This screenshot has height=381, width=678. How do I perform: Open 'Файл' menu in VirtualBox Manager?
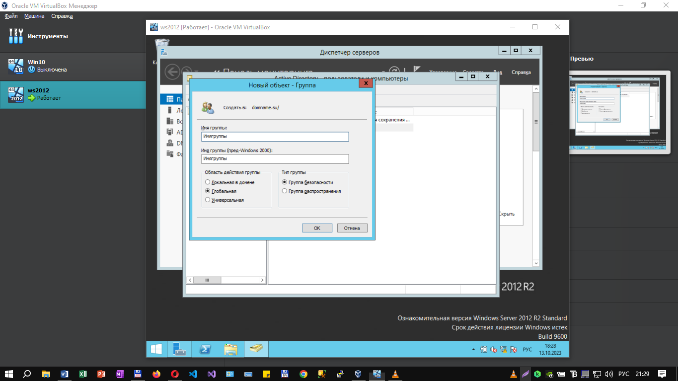pyautogui.click(x=11, y=16)
